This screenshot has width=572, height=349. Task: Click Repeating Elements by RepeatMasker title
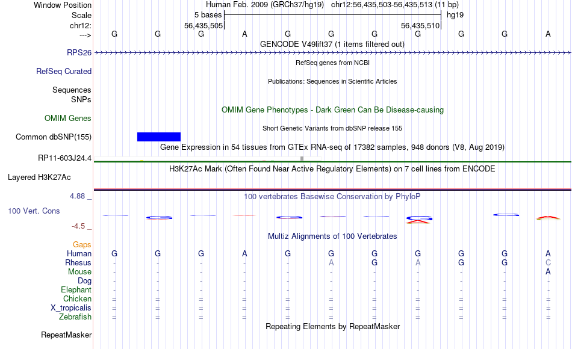tap(333, 326)
